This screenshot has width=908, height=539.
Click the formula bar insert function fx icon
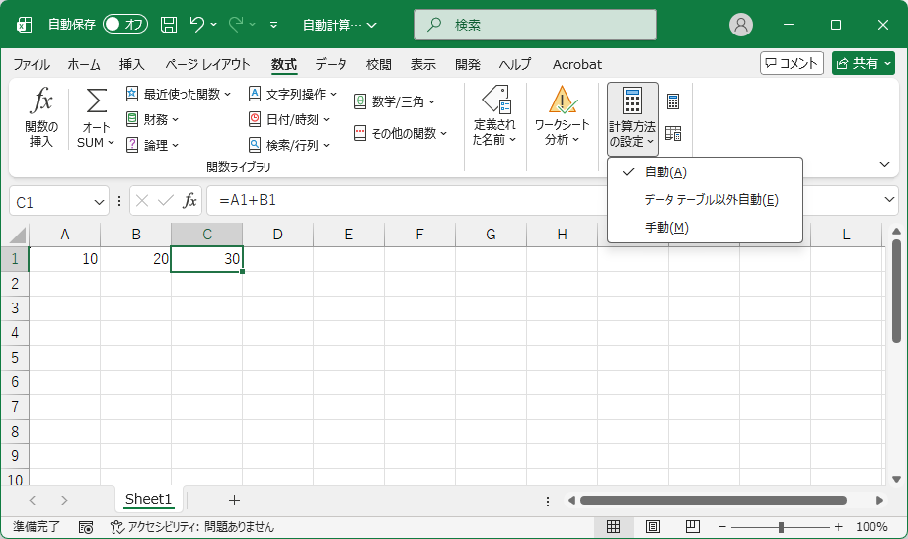[189, 201]
